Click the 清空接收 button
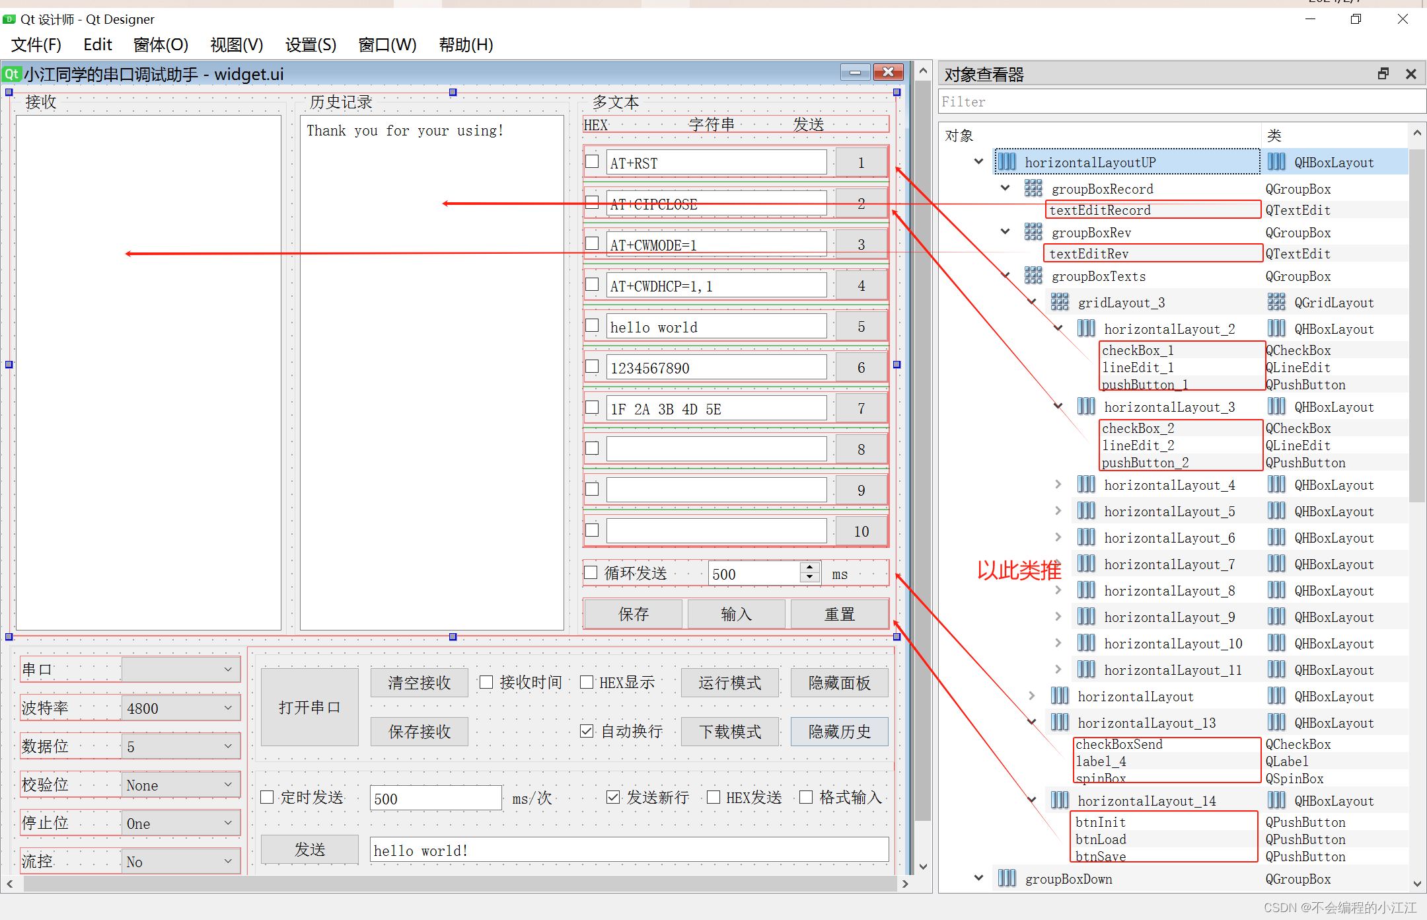This screenshot has width=1427, height=920. point(420,683)
